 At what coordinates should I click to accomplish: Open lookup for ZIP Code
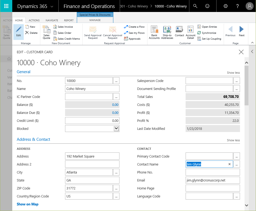pyautogui.click(x=116, y=188)
